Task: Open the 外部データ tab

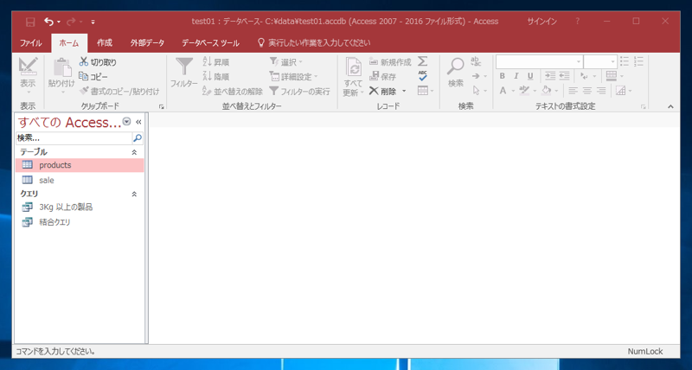Action: click(x=147, y=43)
